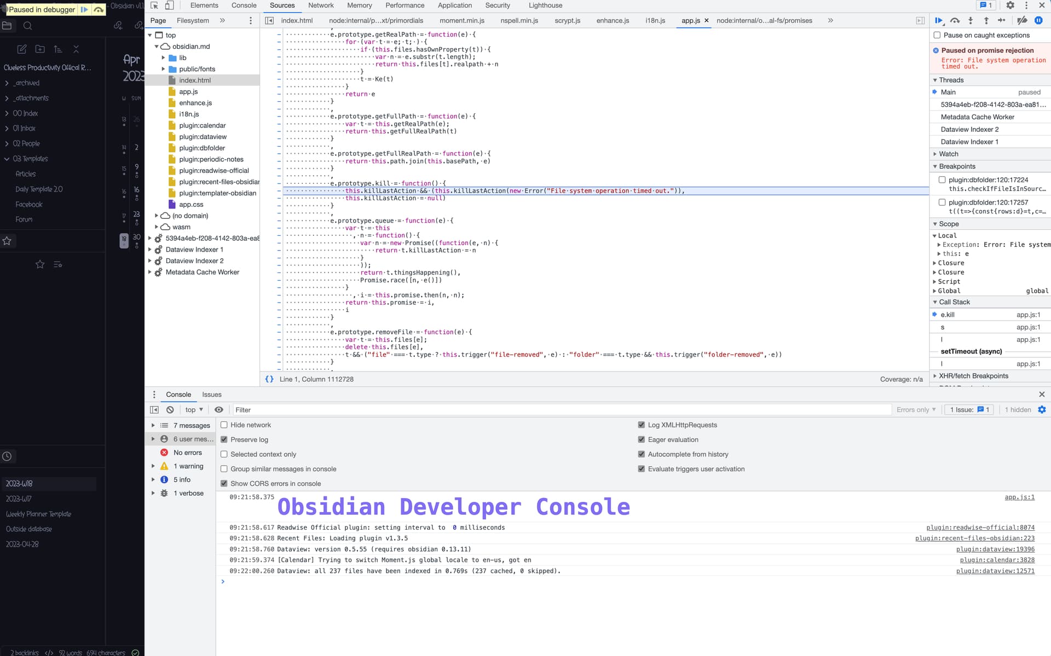Uncheck Log XMLHttpRequests in console settings
The width and height of the screenshot is (1051, 656).
tap(641, 425)
